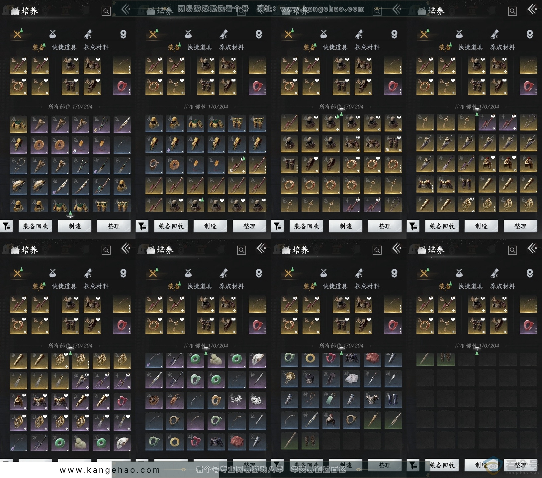Viewport: 542px width, 478px height.
Task: Select crossed-swords equipment icon in top-left panel
Action: [18, 34]
